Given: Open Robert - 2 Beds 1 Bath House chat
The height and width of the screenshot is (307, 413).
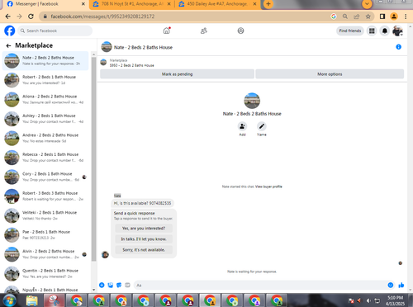Looking at the screenshot, I should pyautogui.click(x=45, y=80).
